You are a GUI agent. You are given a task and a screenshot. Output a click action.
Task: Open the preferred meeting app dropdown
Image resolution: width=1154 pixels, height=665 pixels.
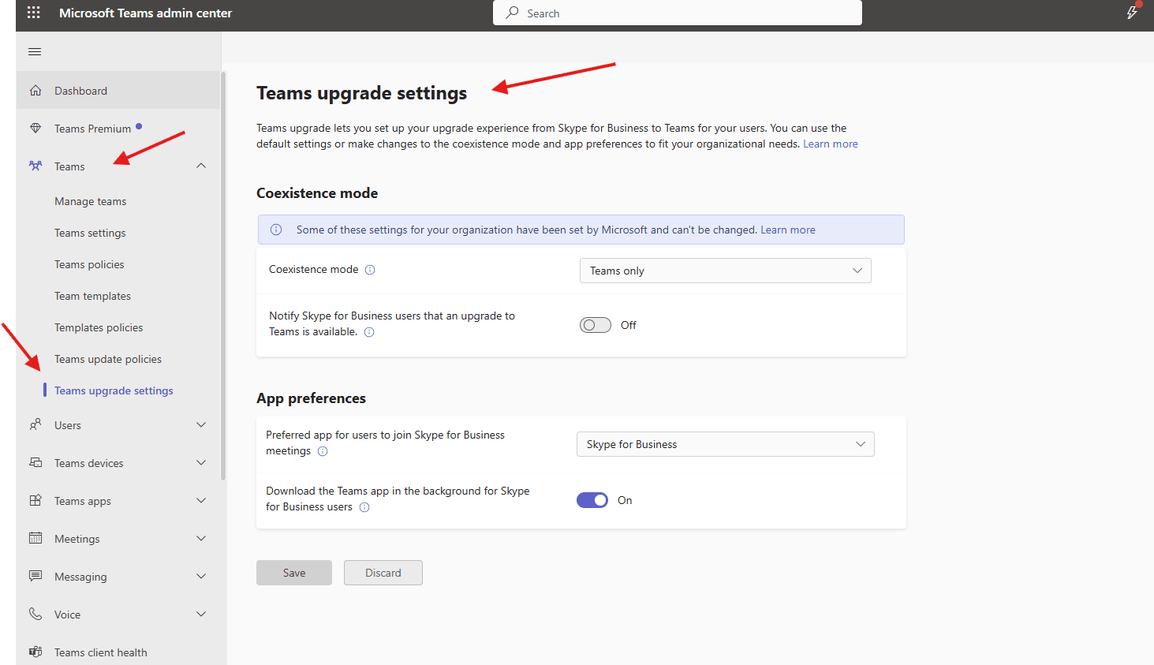click(x=725, y=444)
